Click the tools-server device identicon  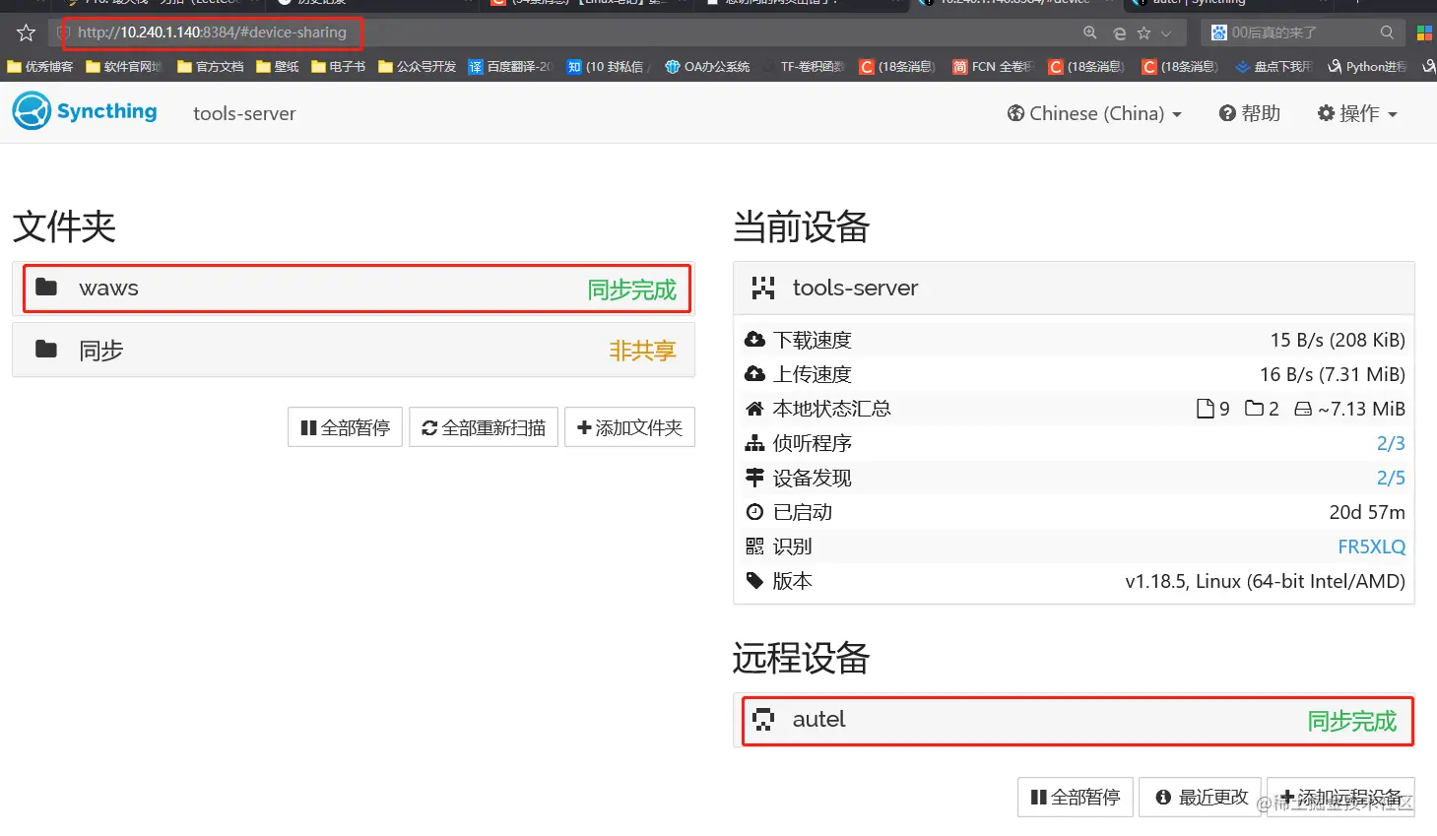[763, 288]
